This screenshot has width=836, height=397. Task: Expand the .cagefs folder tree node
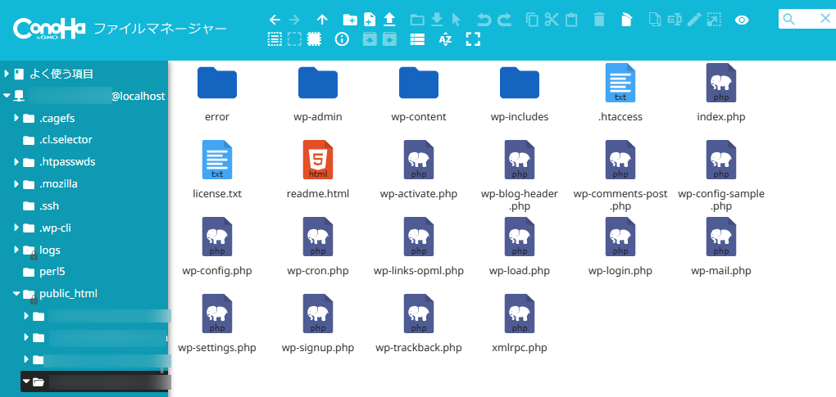pos(16,118)
